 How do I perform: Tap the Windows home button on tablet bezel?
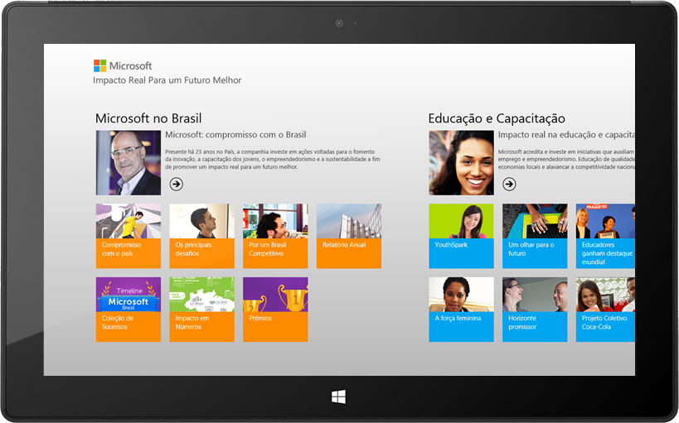(338, 397)
